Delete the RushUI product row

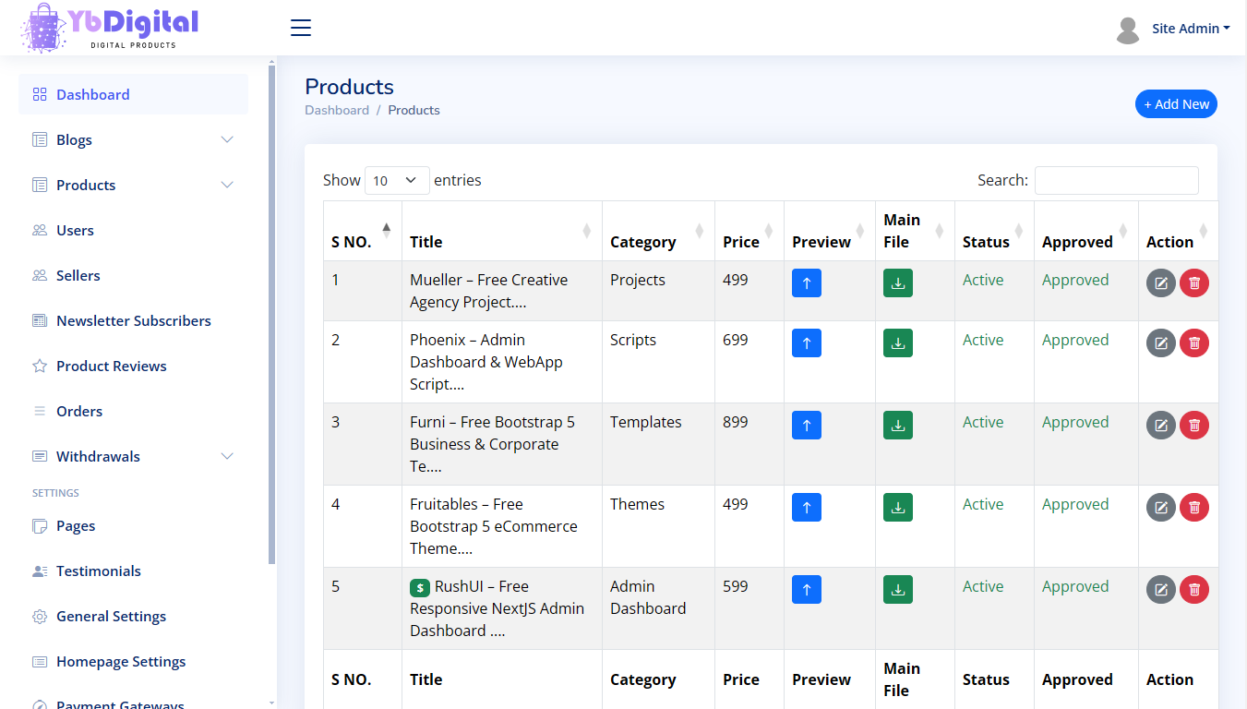[x=1194, y=590]
